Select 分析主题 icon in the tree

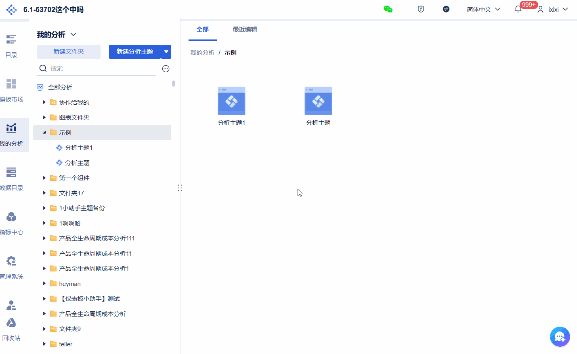[x=59, y=163]
